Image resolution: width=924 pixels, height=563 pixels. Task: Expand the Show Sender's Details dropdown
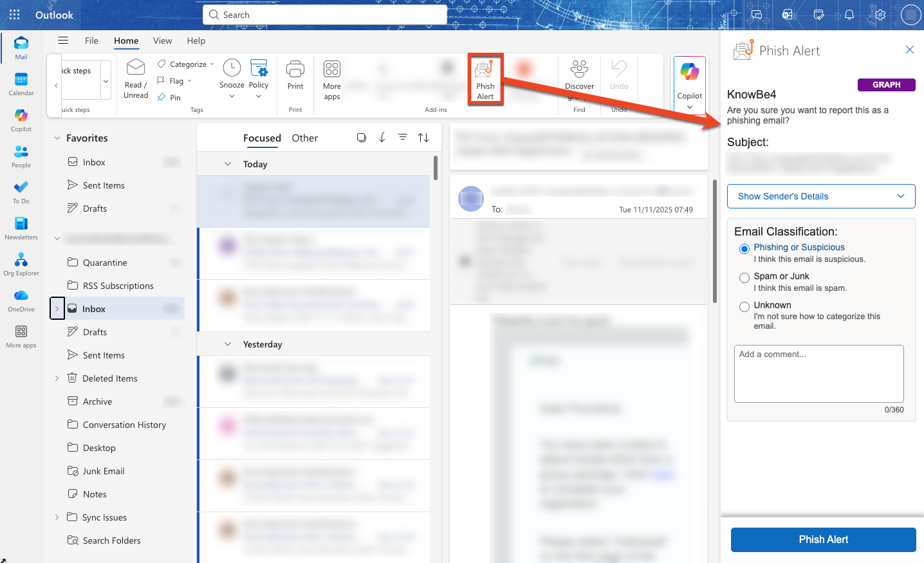[821, 196]
